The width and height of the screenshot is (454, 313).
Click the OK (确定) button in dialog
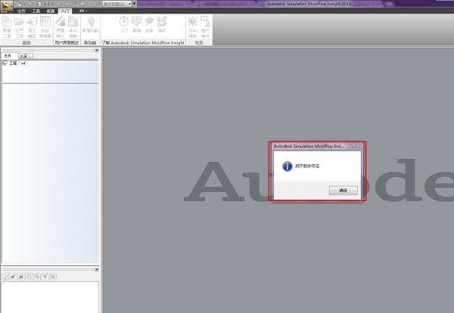pos(343,191)
